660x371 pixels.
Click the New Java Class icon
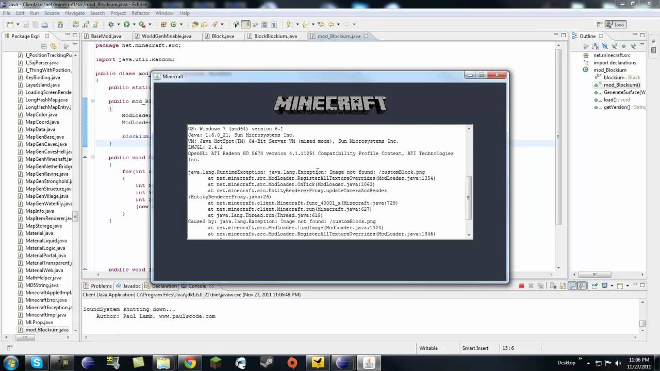point(173,24)
